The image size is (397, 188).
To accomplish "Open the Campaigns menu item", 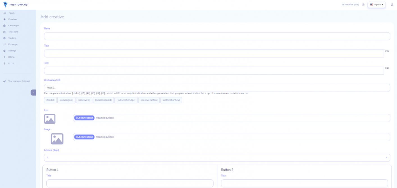I will click(x=13, y=25).
